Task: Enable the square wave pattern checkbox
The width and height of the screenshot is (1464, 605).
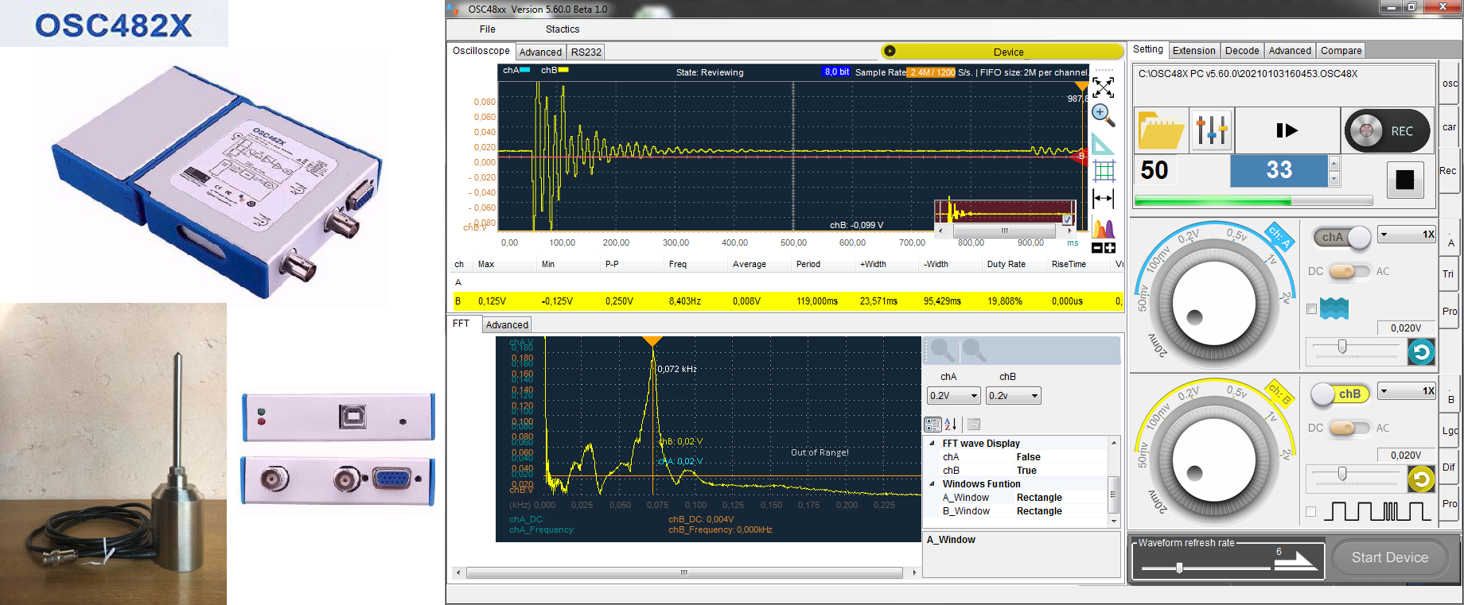Action: click(x=1311, y=511)
